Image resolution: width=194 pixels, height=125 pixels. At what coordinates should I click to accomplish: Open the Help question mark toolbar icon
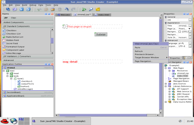tap(98, 9)
